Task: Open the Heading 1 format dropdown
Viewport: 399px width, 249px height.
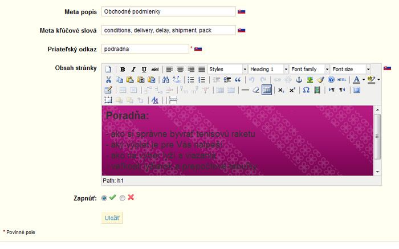Action: (x=268, y=69)
